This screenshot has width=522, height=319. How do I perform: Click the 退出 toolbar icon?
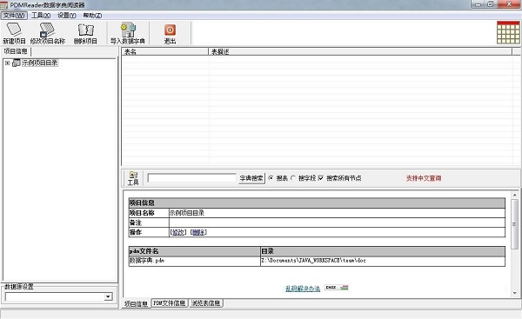point(170,33)
